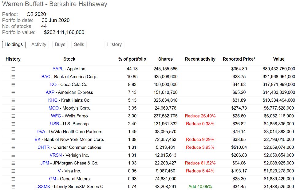Image resolution: width=300 pixels, height=190 pixels.
Task: Open history icon for MCO row
Action: pos(13,108)
